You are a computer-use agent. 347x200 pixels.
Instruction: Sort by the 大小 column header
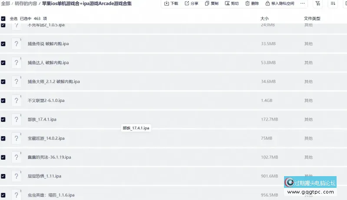(264, 19)
